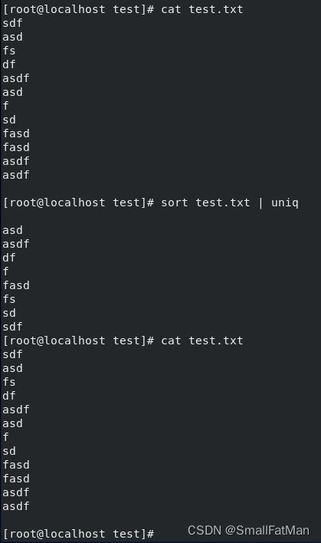
Task: Click the last "asdf" above the final prompt
Action: coord(16,506)
